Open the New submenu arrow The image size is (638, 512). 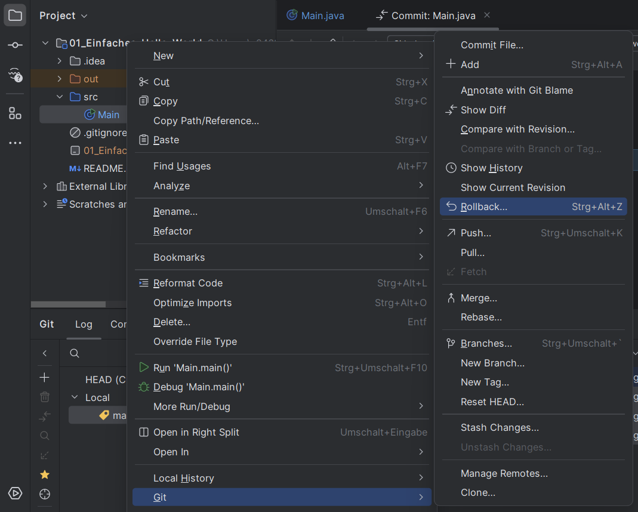point(421,55)
